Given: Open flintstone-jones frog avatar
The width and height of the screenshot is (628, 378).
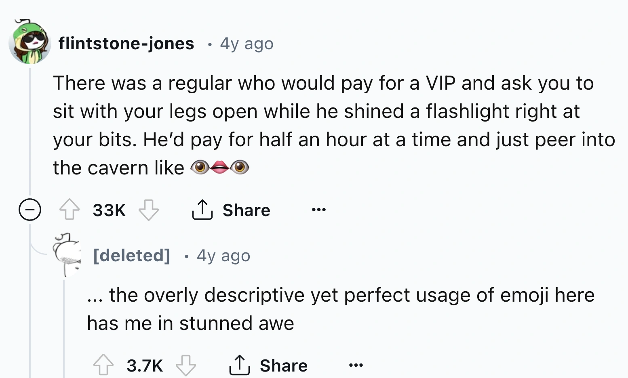Looking at the screenshot, I should (30, 42).
